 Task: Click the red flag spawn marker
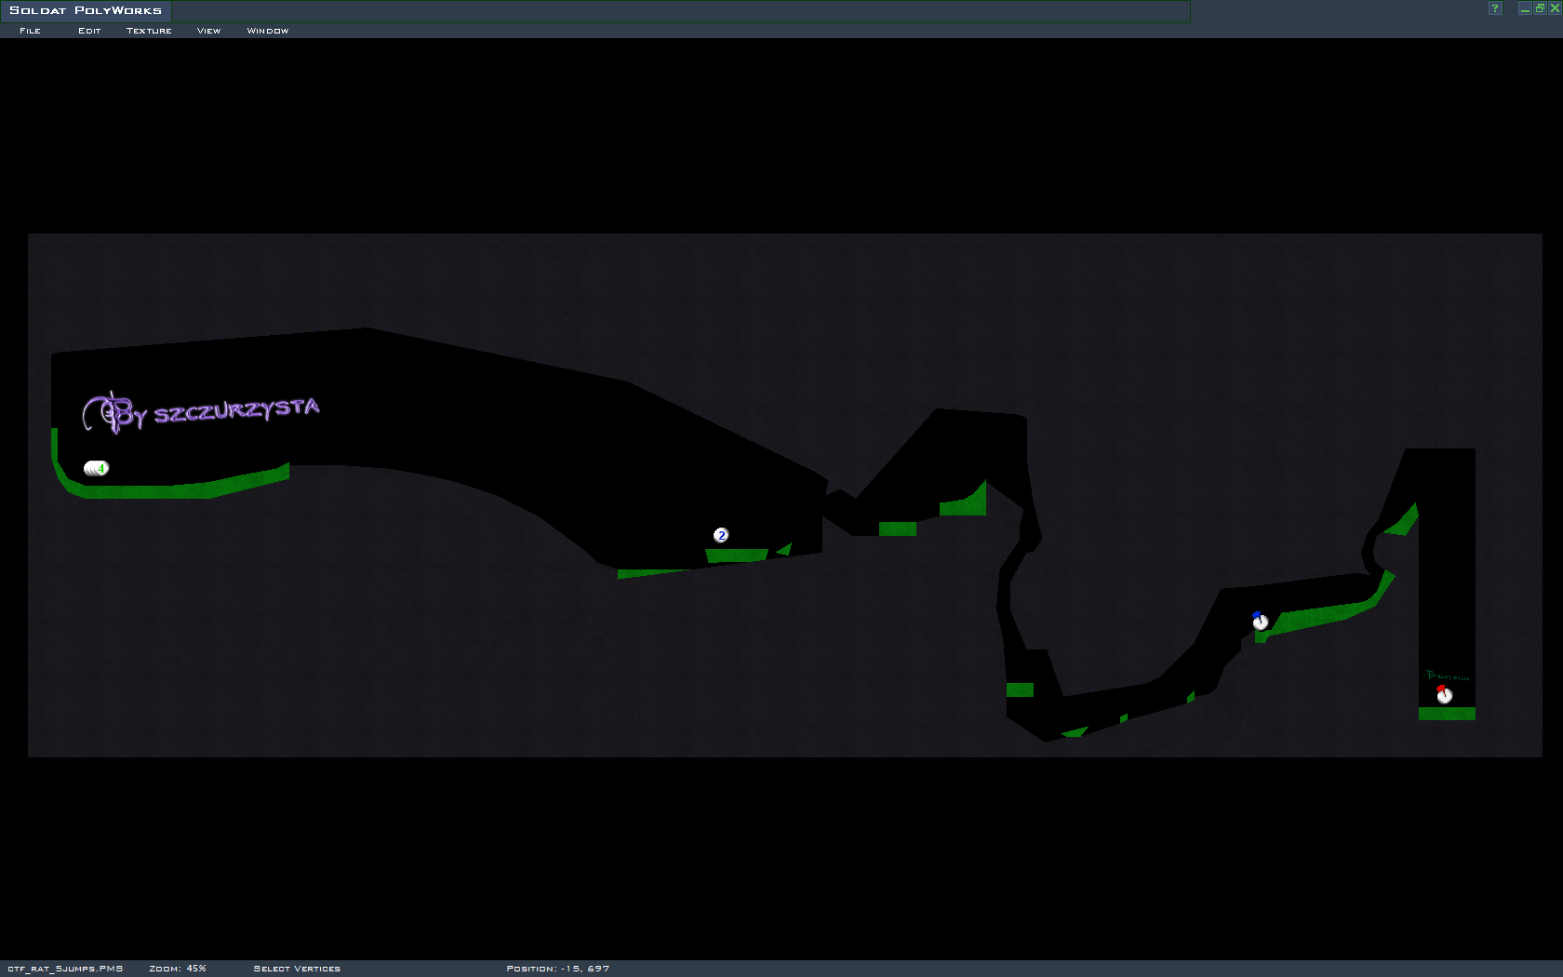pos(1444,694)
